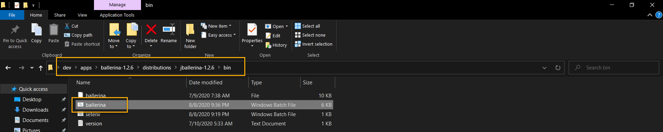Click the Manage contextual tab
Image resolution: width=663 pixels, height=132 pixels.
pyautogui.click(x=117, y=5)
